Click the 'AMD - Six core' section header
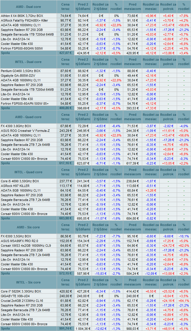 click(x=28, y=227)
